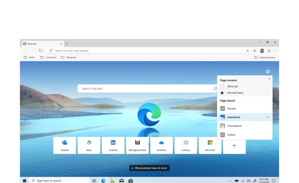Viewport: 299px width, 183px height.
Task: Click the address bar field
Action: click(149, 51)
